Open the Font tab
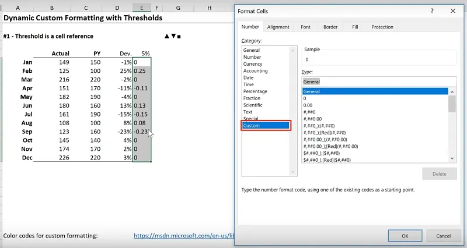 (x=305, y=27)
